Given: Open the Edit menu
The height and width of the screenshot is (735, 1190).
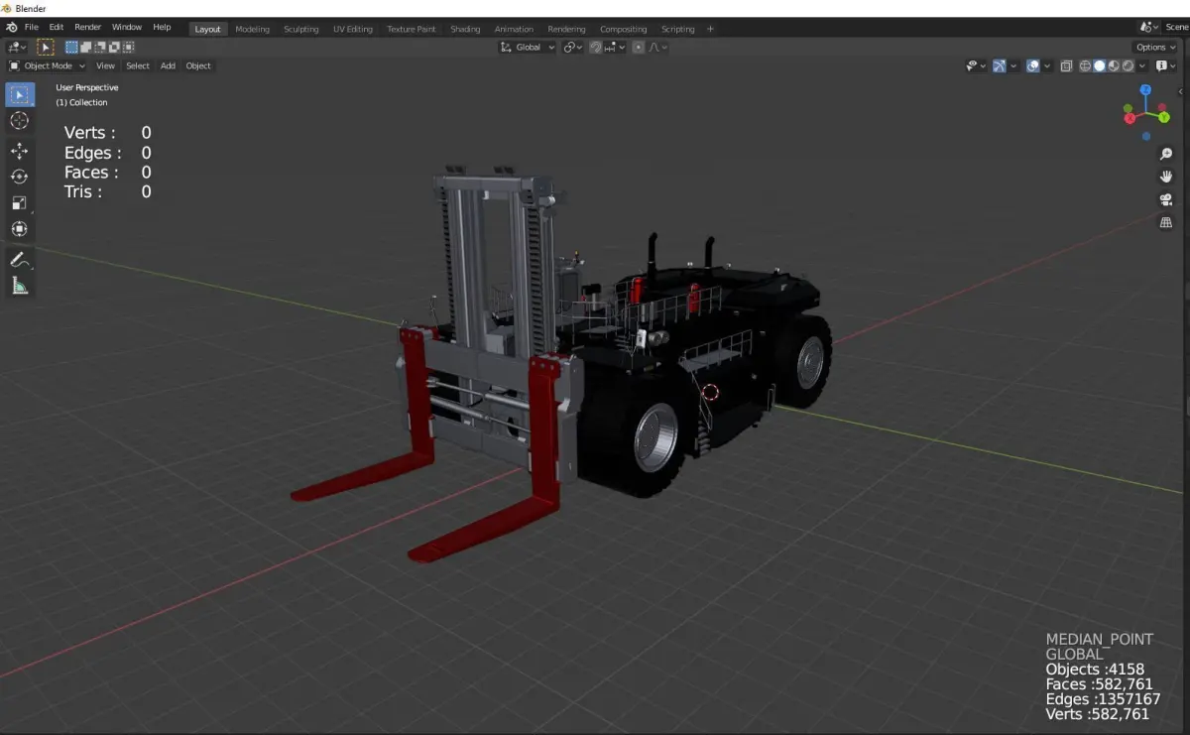Looking at the screenshot, I should pyautogui.click(x=57, y=27).
